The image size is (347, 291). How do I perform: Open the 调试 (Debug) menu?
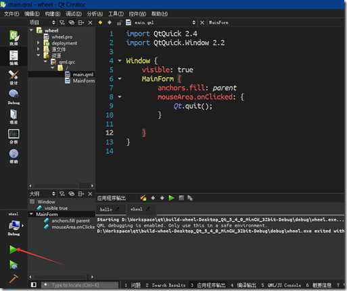[x=74, y=14]
